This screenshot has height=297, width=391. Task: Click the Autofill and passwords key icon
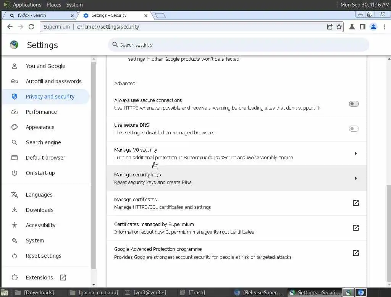(15, 81)
